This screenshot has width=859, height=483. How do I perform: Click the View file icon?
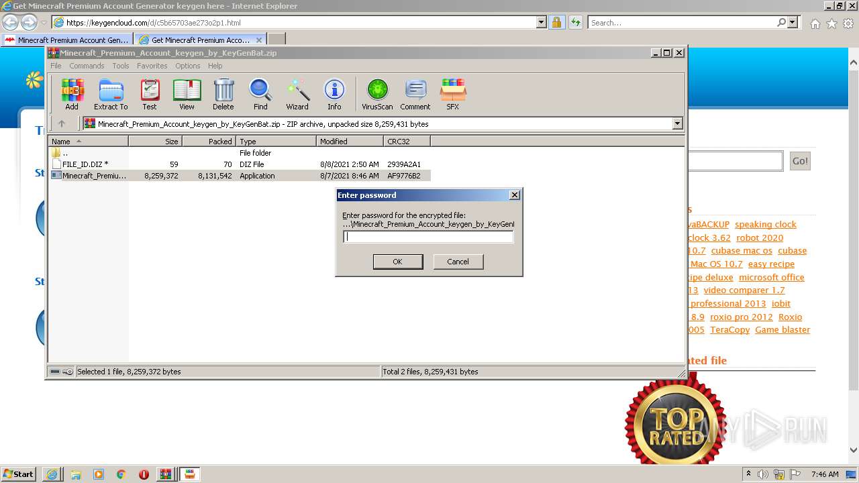(187, 94)
